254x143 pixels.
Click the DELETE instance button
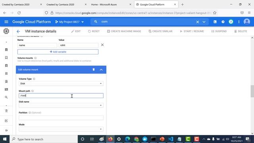tap(241, 31)
